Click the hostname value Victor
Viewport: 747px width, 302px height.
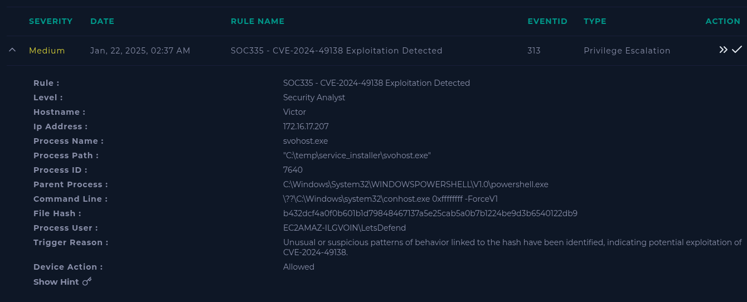coord(294,112)
